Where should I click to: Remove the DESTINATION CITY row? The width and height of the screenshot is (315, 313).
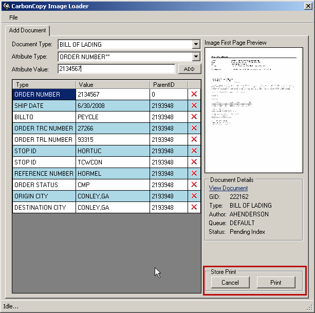click(194, 208)
